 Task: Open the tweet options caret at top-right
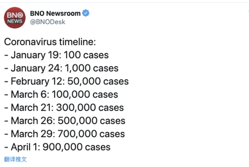[249, 11]
